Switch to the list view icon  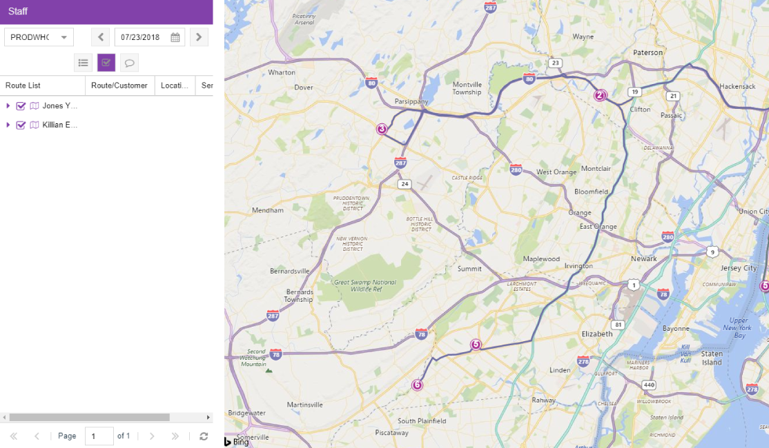[x=84, y=63]
